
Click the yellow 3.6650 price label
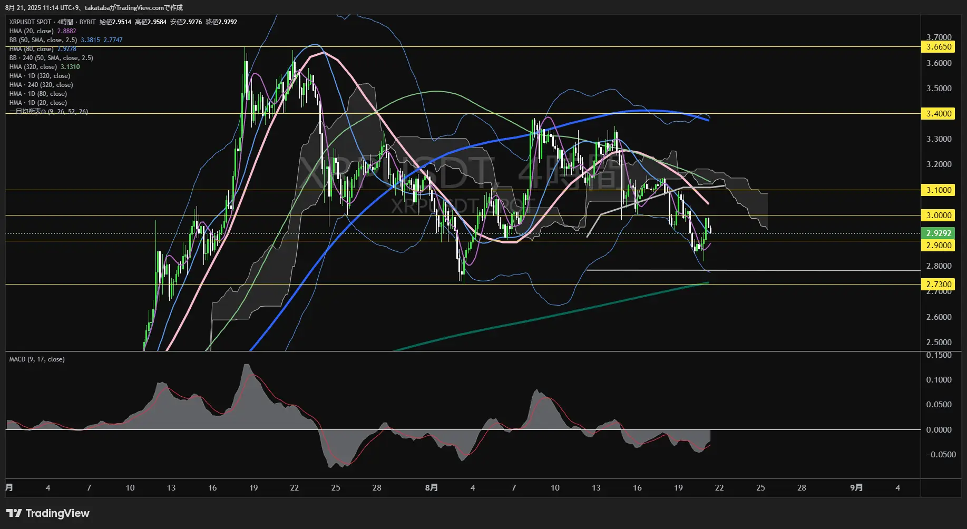coord(939,47)
